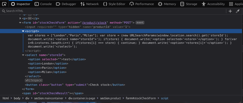
Task: Open the Style Editor panel
Action: tap(114, 4)
